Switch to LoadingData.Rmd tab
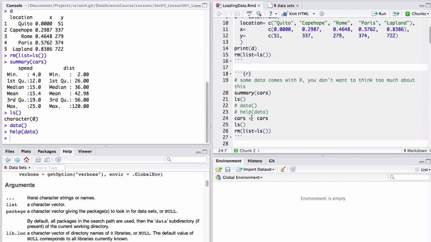This screenshot has width=431, height=242. 239,5
